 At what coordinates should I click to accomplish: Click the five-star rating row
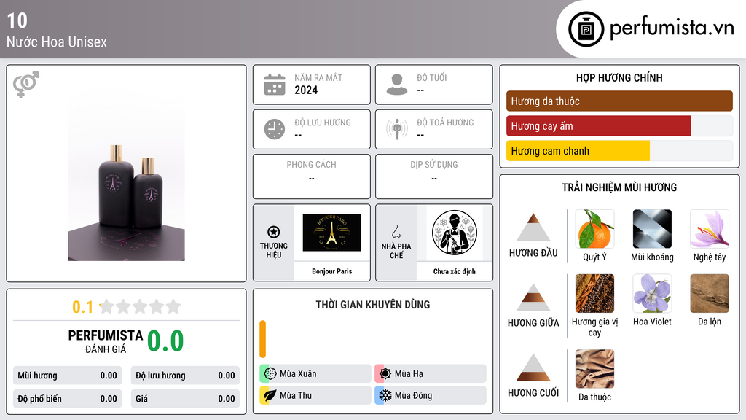point(140,306)
